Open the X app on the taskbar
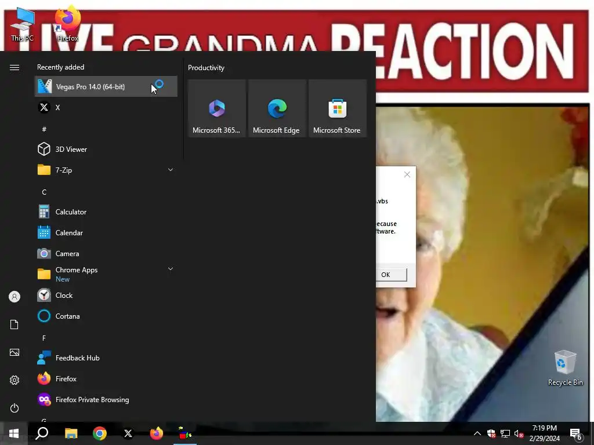The width and height of the screenshot is (594, 445). (x=128, y=433)
